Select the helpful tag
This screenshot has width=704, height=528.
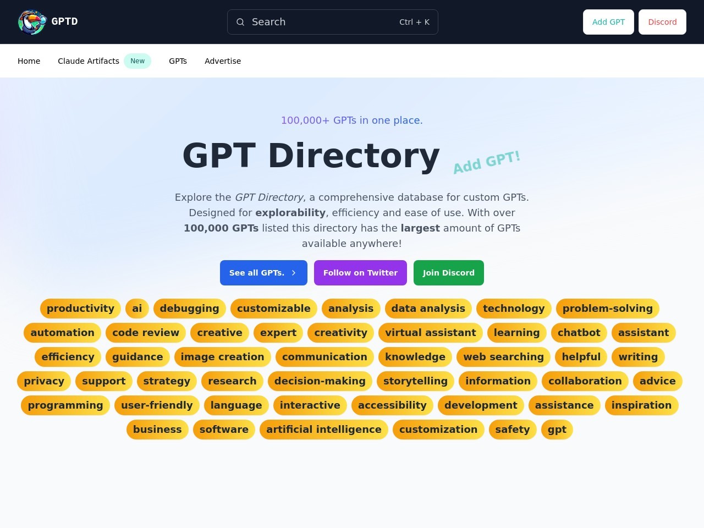click(581, 357)
